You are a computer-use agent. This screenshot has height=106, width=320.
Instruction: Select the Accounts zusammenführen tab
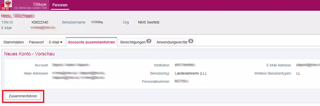[x=91, y=42]
